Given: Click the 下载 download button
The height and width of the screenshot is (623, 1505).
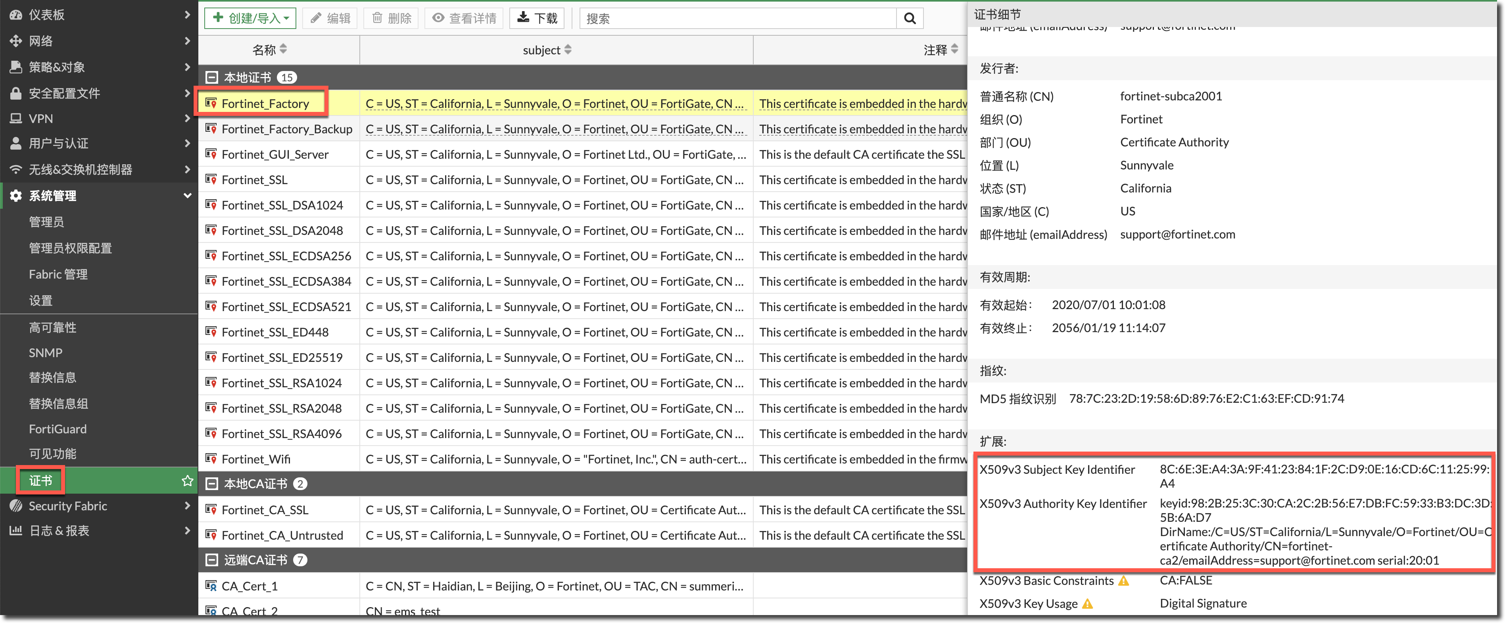Looking at the screenshot, I should coord(537,19).
